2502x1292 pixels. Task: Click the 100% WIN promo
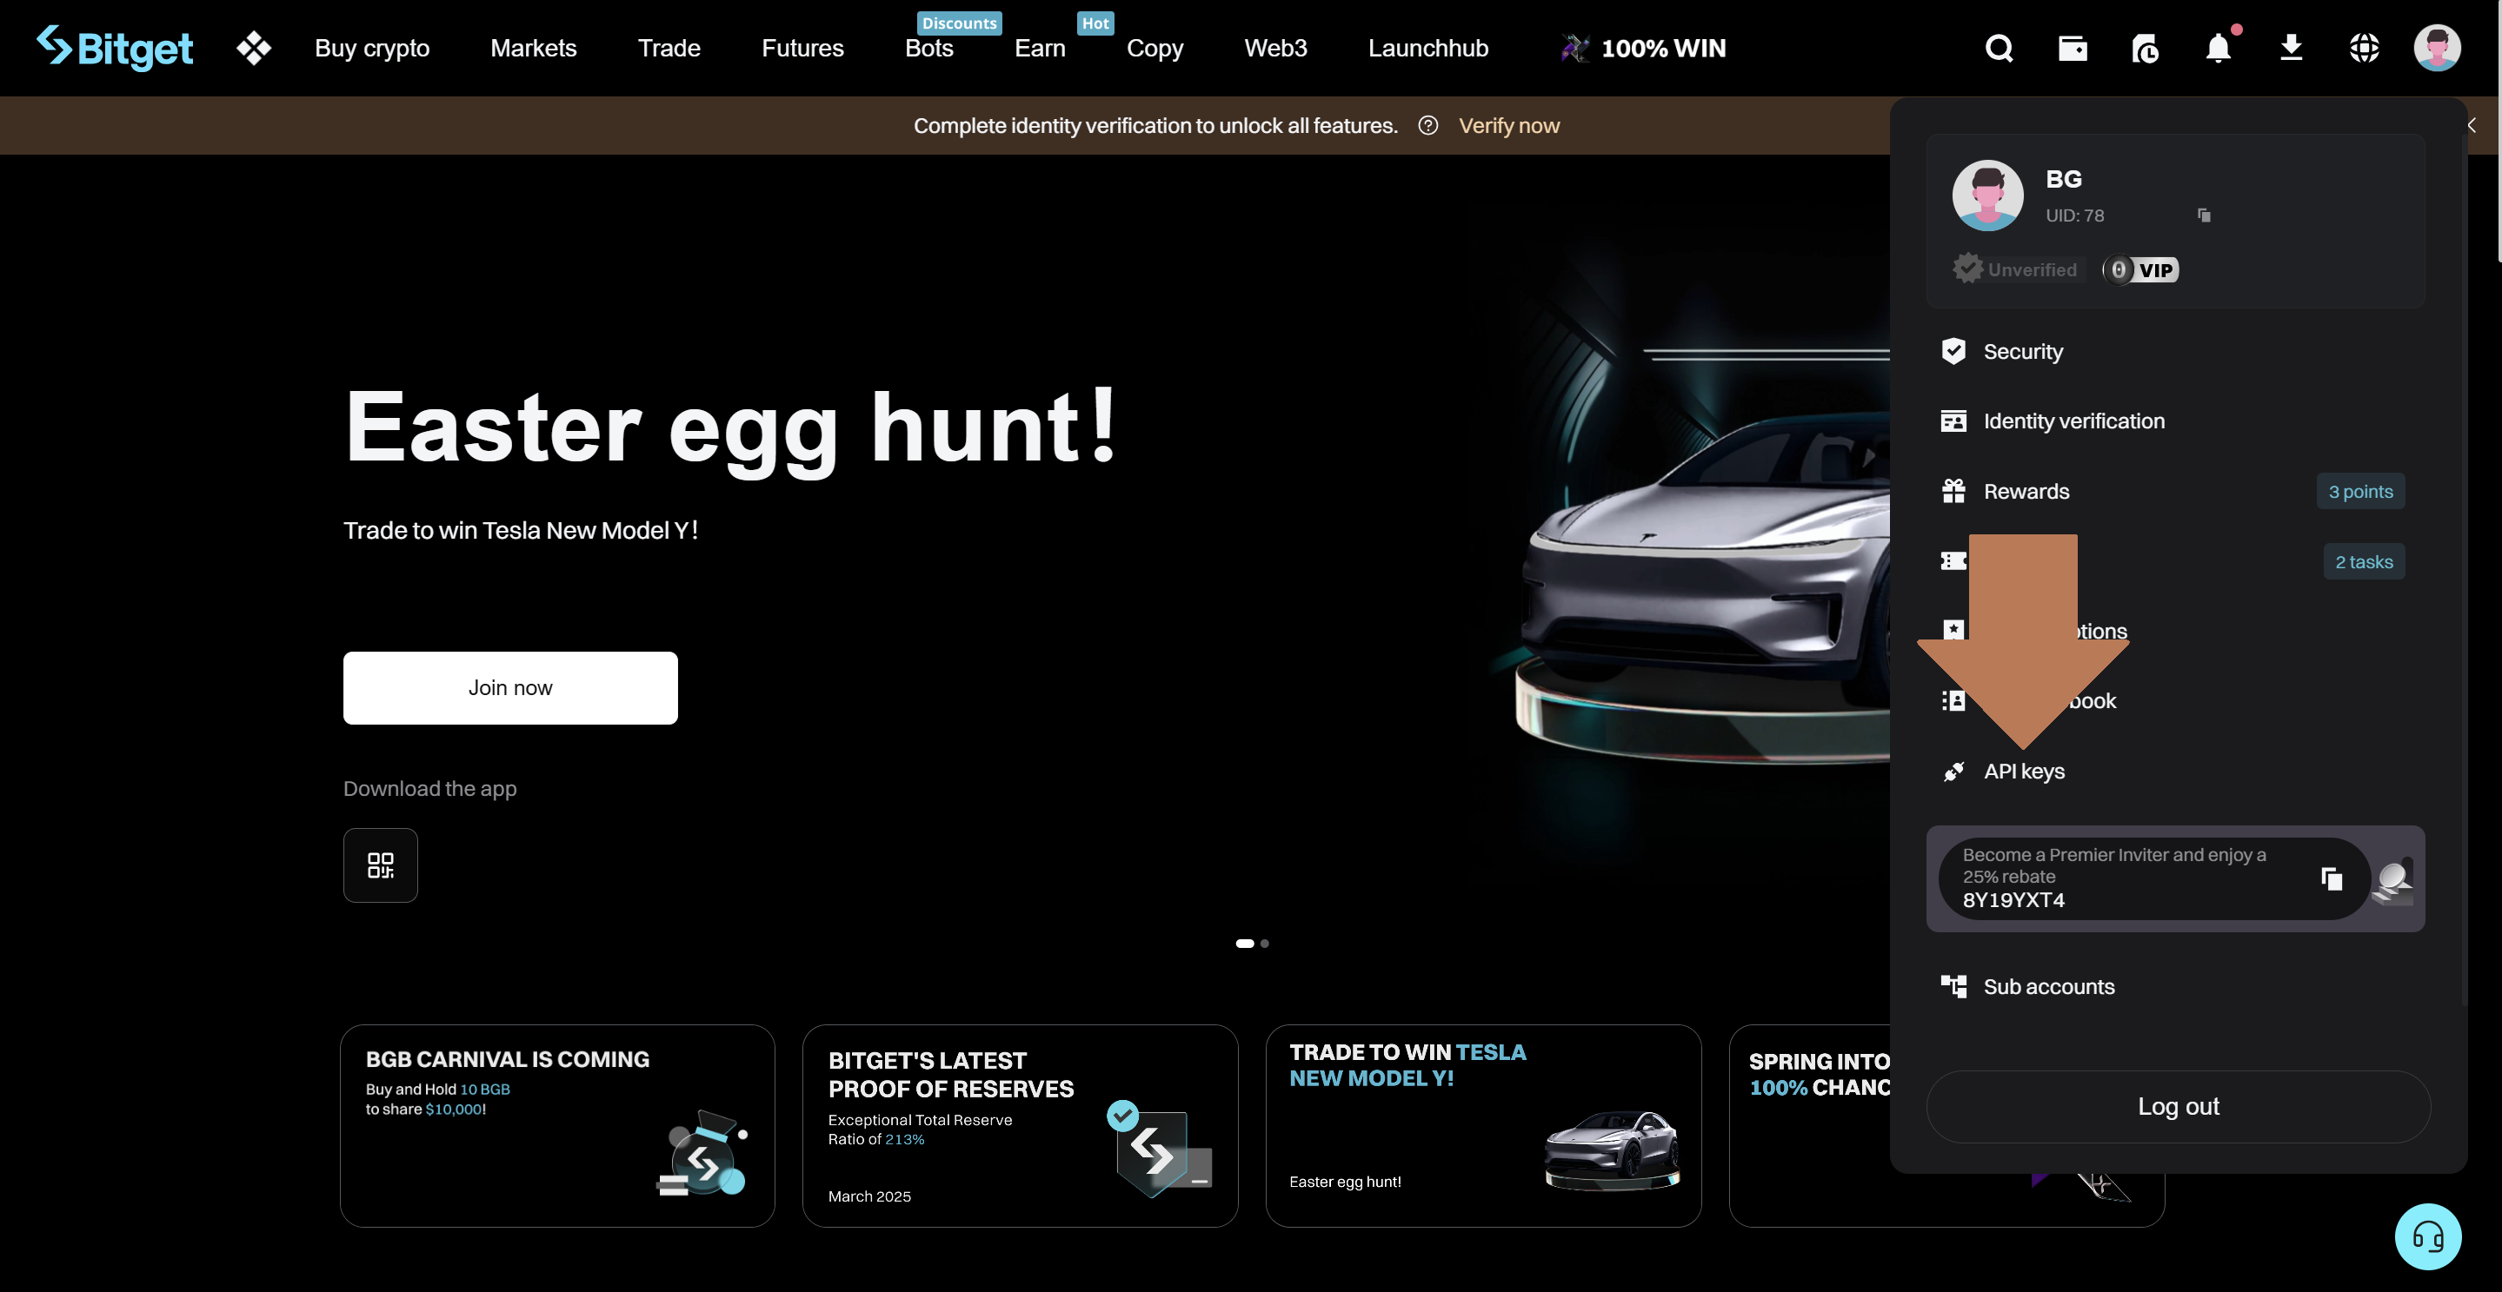pyautogui.click(x=1643, y=48)
